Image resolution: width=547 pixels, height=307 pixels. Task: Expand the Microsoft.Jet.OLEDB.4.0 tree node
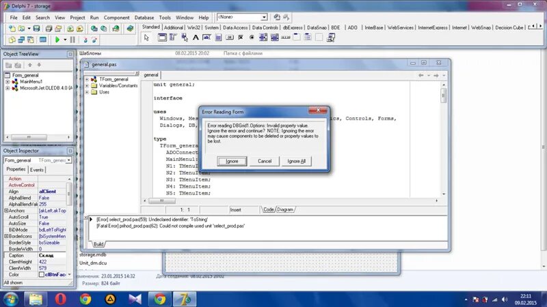(x=8, y=88)
